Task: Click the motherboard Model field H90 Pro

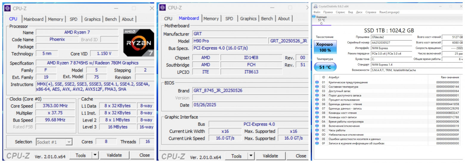Action: (230, 41)
